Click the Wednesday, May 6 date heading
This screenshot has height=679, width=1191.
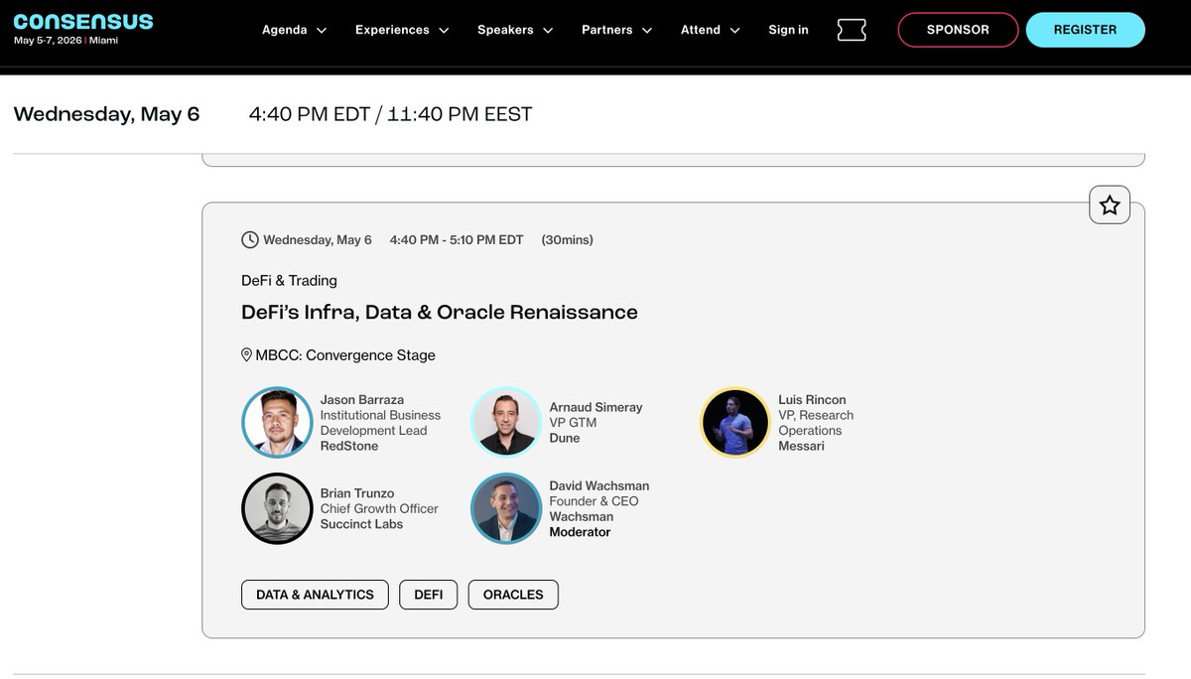tap(107, 114)
